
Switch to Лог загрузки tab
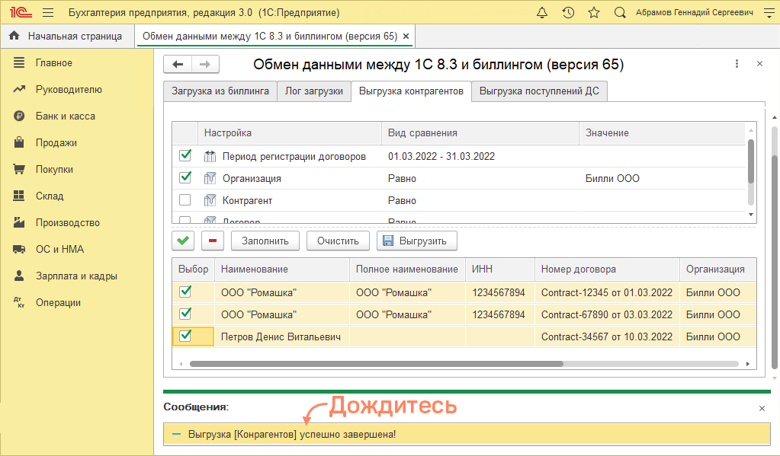coord(314,91)
